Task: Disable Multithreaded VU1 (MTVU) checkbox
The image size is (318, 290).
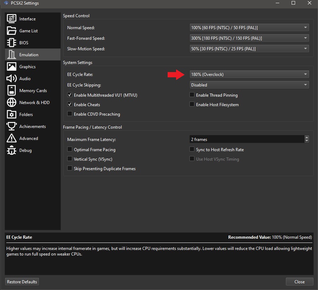Action: click(70, 95)
